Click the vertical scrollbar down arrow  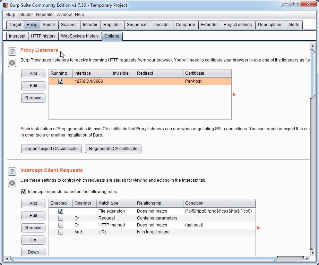[312, 253]
